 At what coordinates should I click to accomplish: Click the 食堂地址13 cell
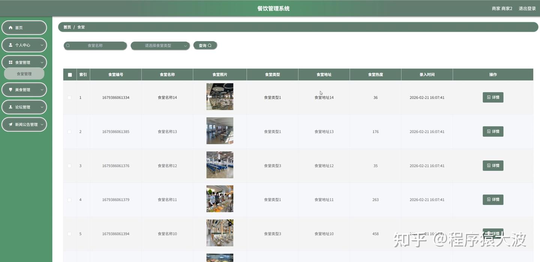pos(324,132)
